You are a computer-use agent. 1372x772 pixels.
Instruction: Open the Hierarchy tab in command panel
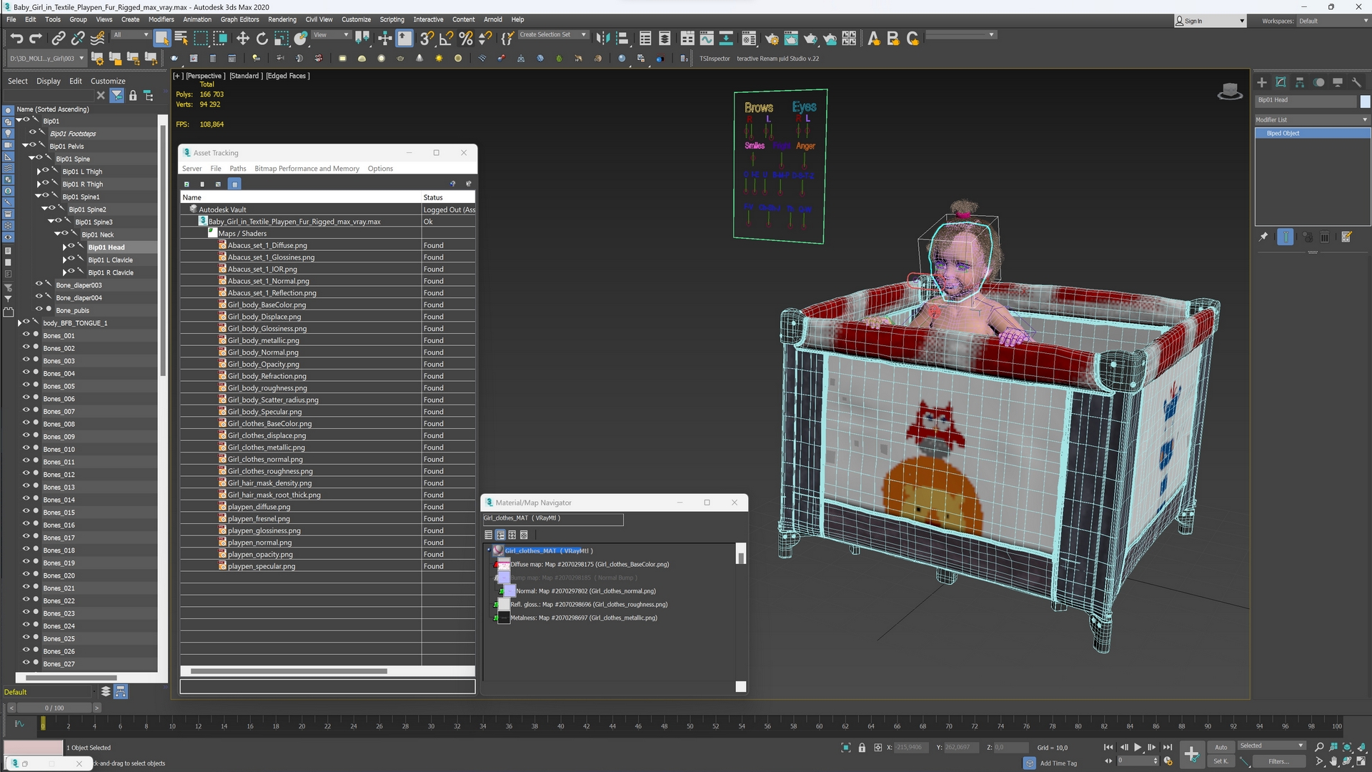1300,82
